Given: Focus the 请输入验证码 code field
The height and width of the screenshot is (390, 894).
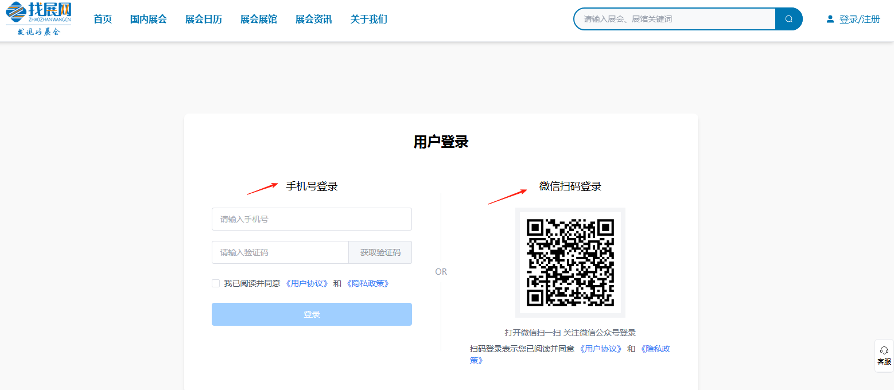Looking at the screenshot, I should 280,252.
